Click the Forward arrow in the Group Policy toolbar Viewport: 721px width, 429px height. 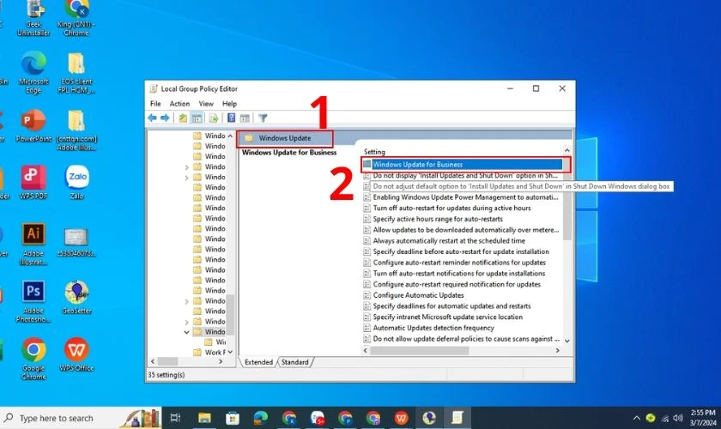165,118
